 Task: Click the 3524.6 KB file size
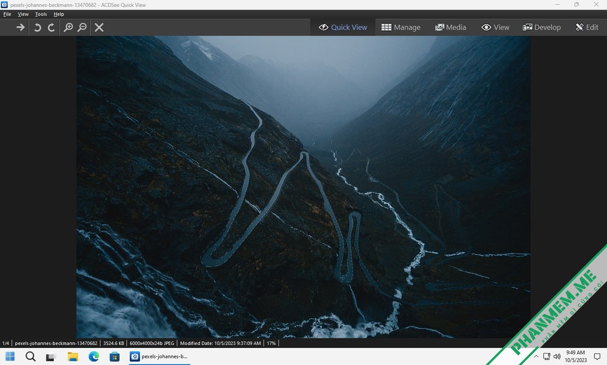pyautogui.click(x=114, y=343)
